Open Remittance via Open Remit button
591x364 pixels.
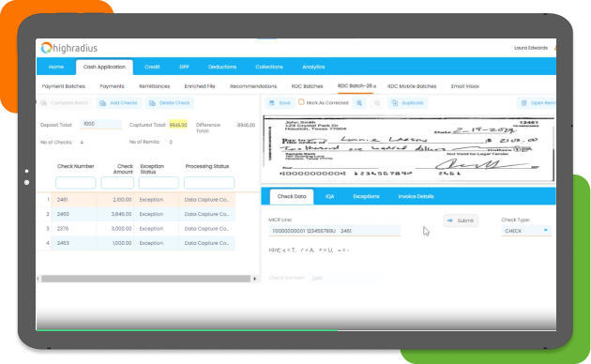[x=537, y=103]
